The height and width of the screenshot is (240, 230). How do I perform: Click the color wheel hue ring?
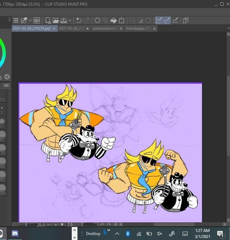[x=3, y=52]
